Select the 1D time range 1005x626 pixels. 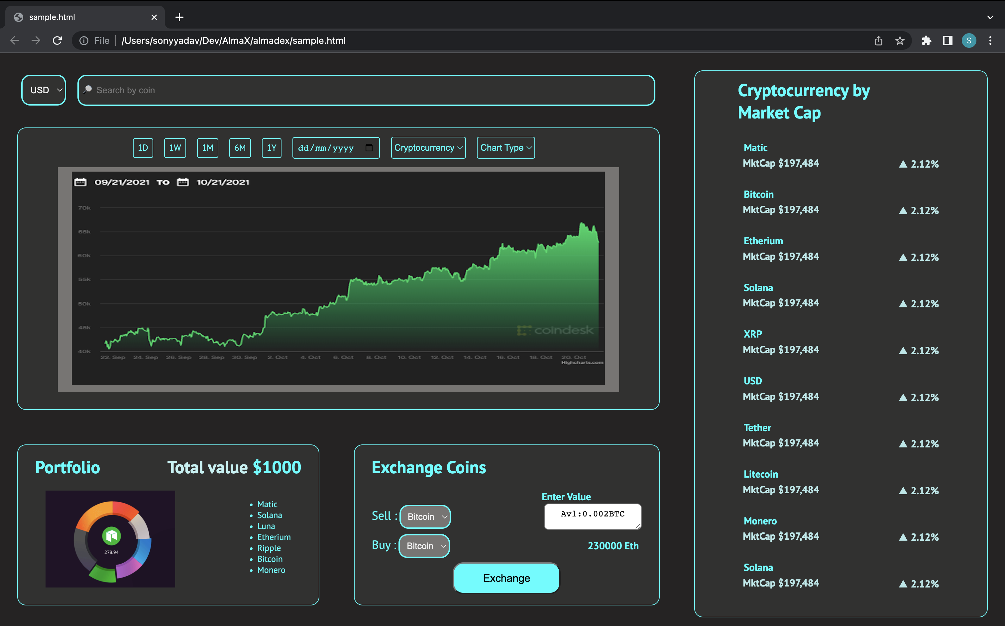click(143, 147)
